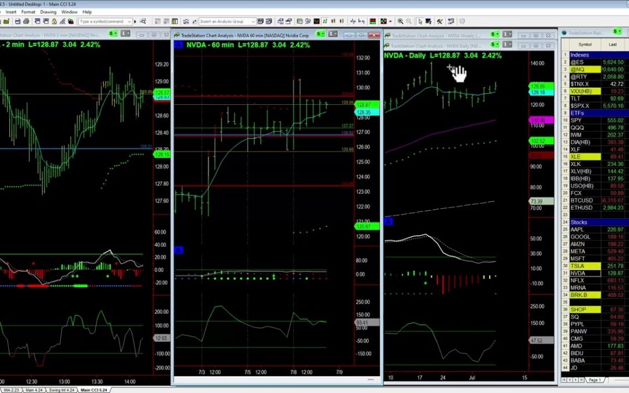This screenshot has width=629, height=393.
Task: Open the I interval-link menu on Daily chart
Action: click(507, 44)
